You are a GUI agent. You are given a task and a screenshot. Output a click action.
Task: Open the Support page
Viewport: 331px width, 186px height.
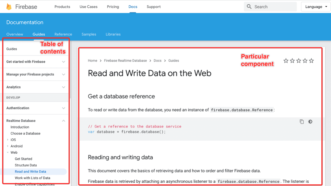point(154,7)
